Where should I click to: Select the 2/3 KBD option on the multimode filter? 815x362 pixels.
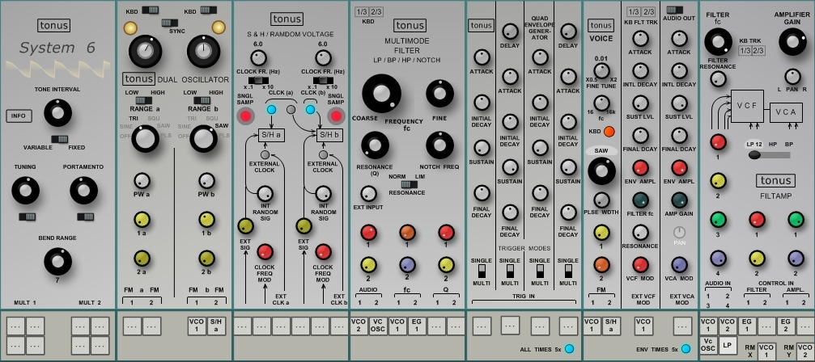pyautogui.click(x=376, y=12)
